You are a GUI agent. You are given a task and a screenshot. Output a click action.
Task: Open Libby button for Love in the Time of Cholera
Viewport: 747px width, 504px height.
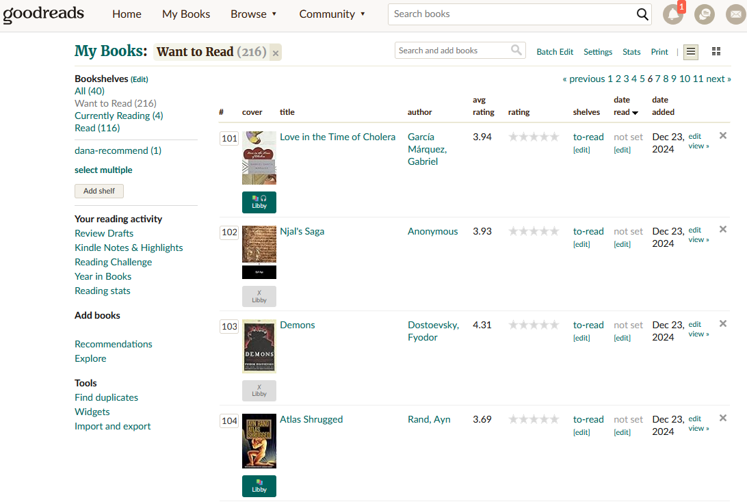pyautogui.click(x=259, y=202)
